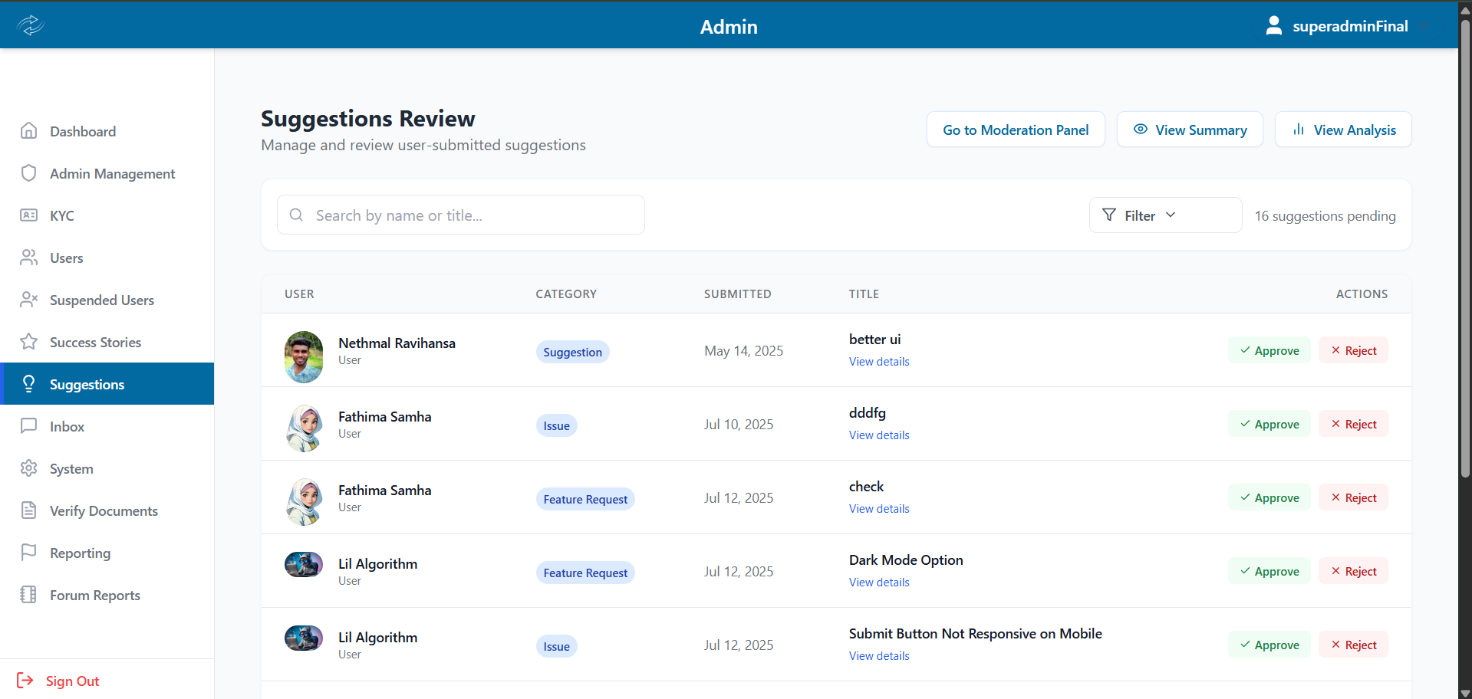Approve Nethmal Ravihansa's better ui suggestion
1472x699 pixels.
click(1269, 350)
